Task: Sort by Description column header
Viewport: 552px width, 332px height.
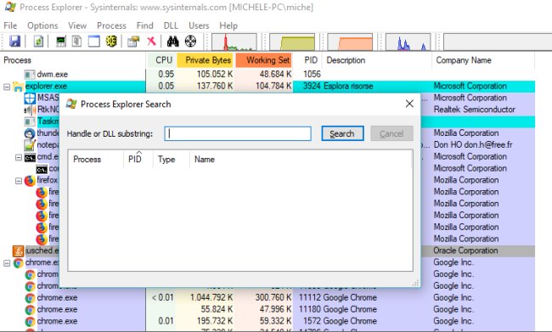Action: click(377, 60)
